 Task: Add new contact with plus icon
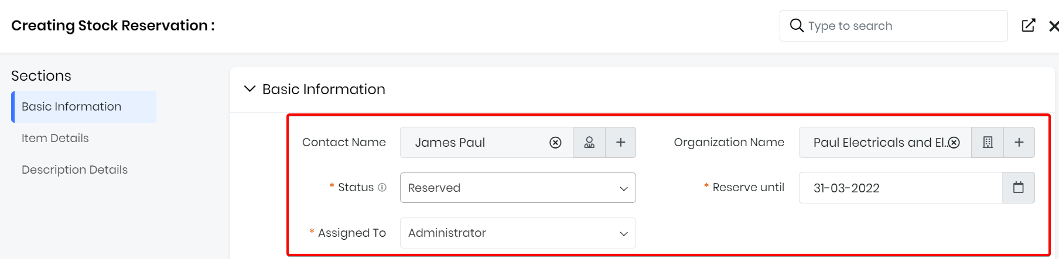[621, 143]
